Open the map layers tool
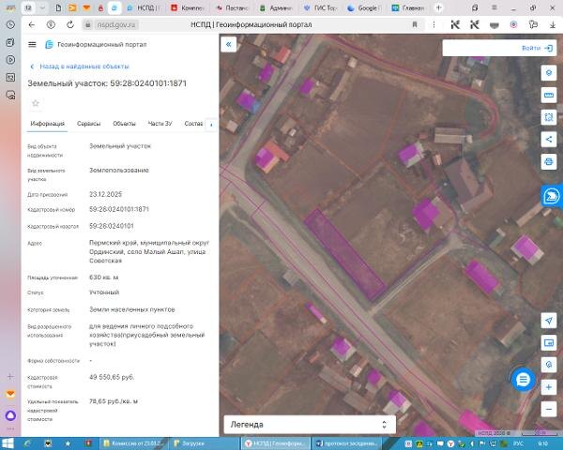 click(x=549, y=73)
